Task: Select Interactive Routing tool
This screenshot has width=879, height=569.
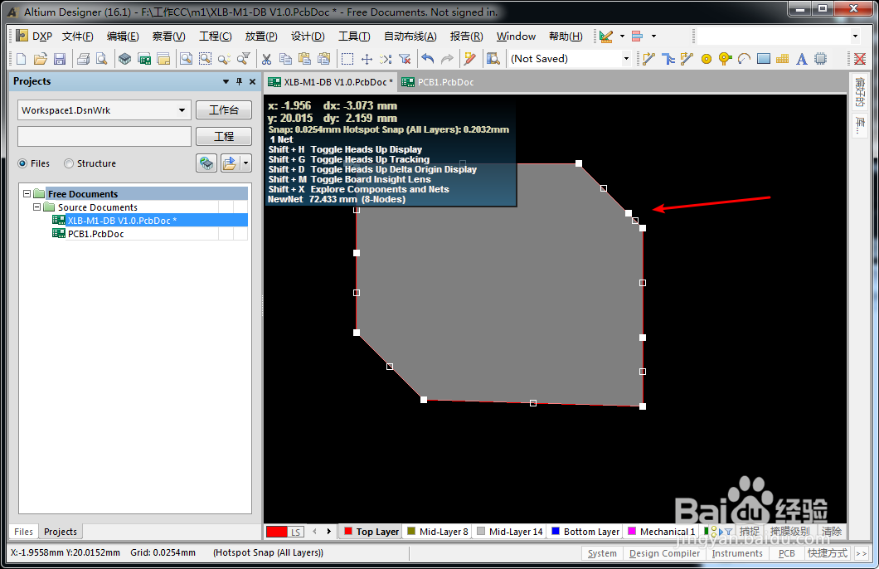Action: click(x=648, y=59)
